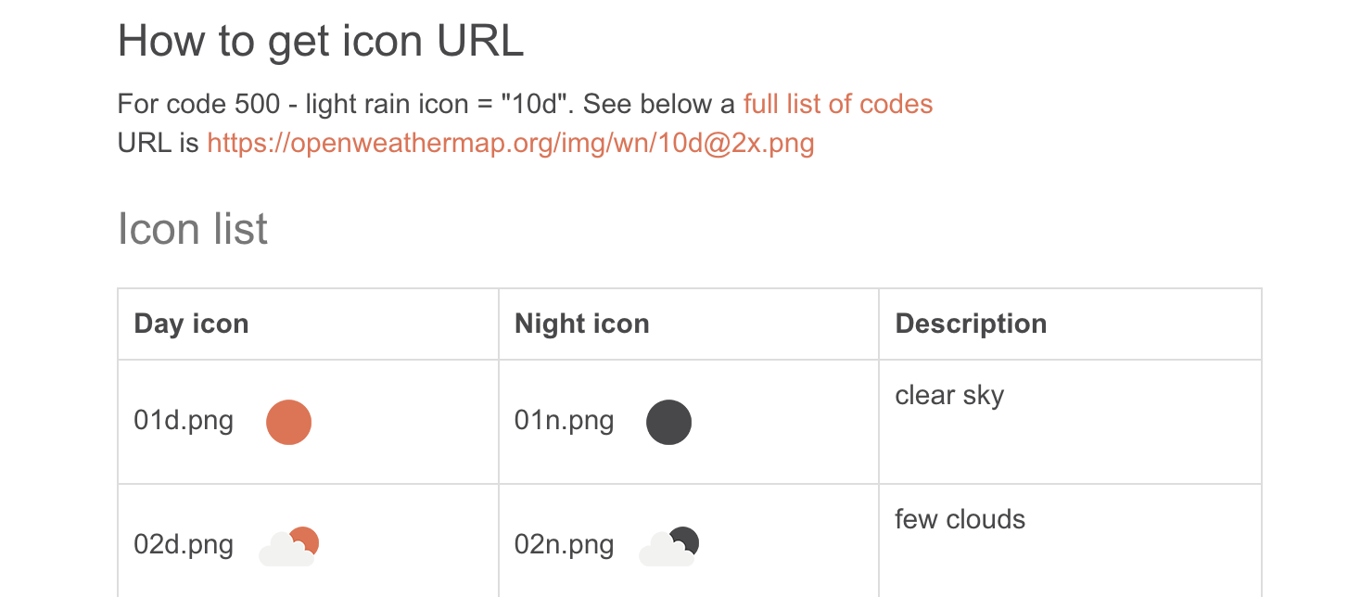Click the How to get icon URL heading
This screenshot has width=1348, height=597.
(321, 40)
